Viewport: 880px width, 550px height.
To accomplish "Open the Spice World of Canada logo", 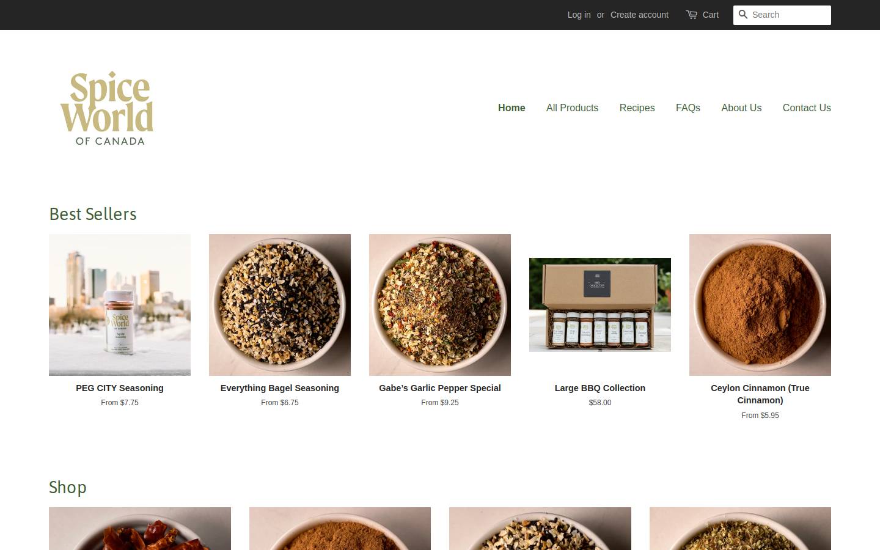I will coord(107,108).
